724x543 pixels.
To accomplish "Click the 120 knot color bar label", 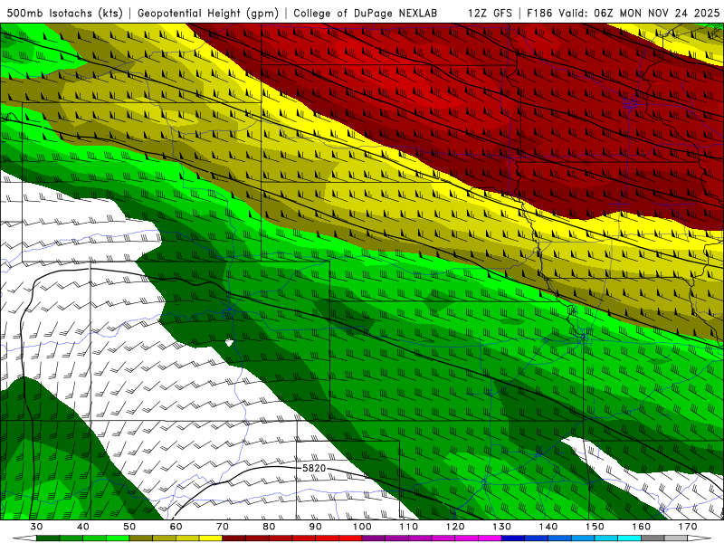I will coord(455,527).
